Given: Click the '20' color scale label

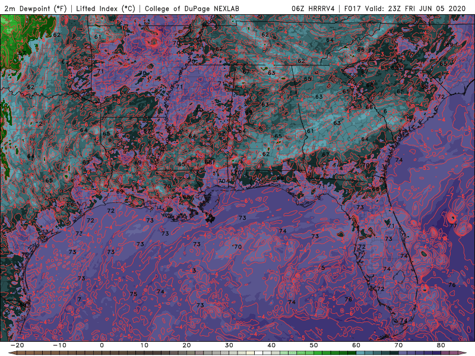Looking at the screenshot, I should click(186, 345).
